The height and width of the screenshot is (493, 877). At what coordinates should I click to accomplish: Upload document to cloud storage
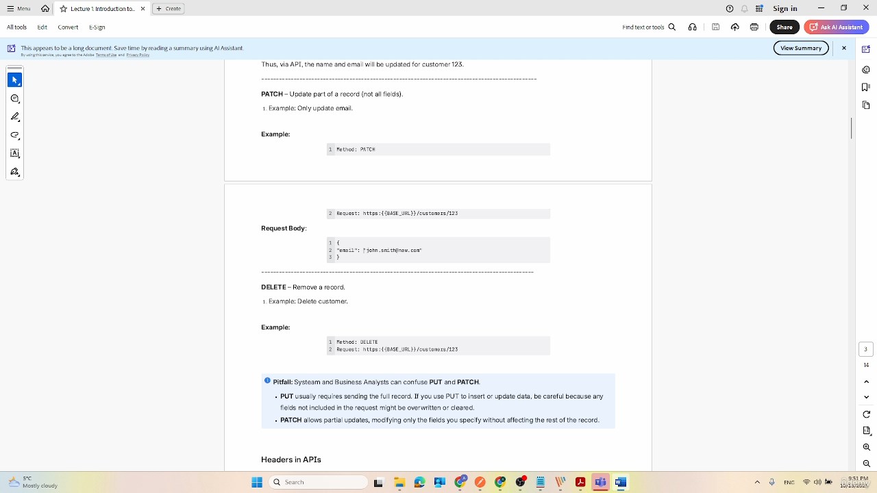pos(735,27)
